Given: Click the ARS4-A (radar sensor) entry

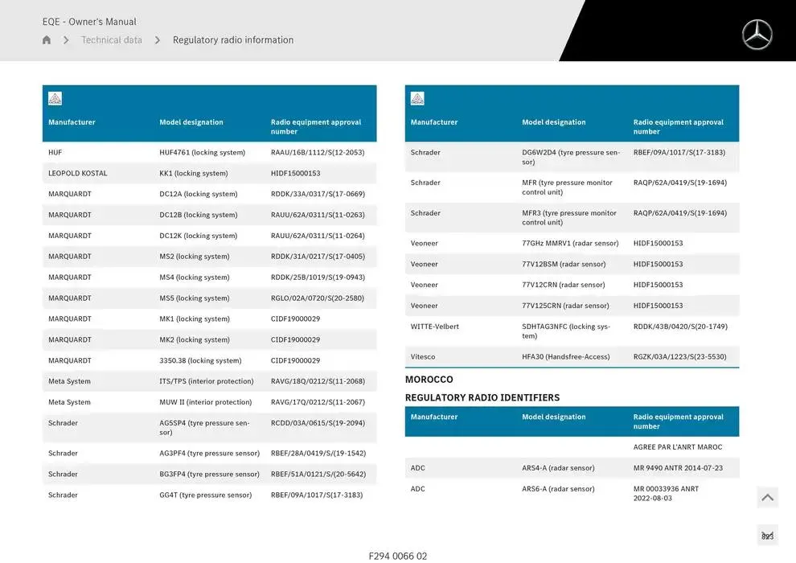Looking at the screenshot, I should click(558, 468).
